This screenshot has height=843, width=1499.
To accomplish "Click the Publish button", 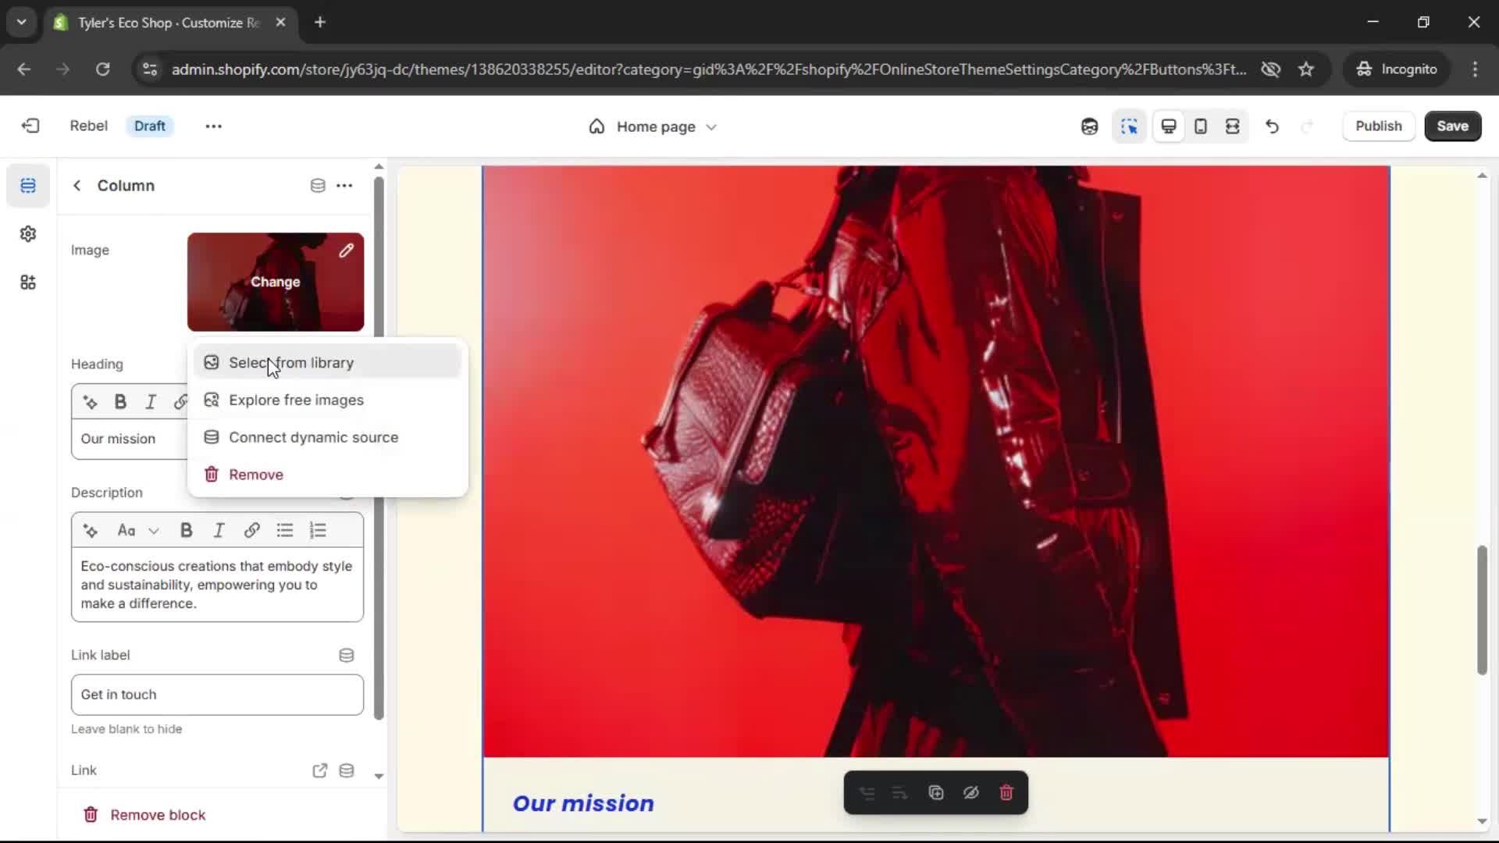I will pyautogui.click(x=1378, y=126).
